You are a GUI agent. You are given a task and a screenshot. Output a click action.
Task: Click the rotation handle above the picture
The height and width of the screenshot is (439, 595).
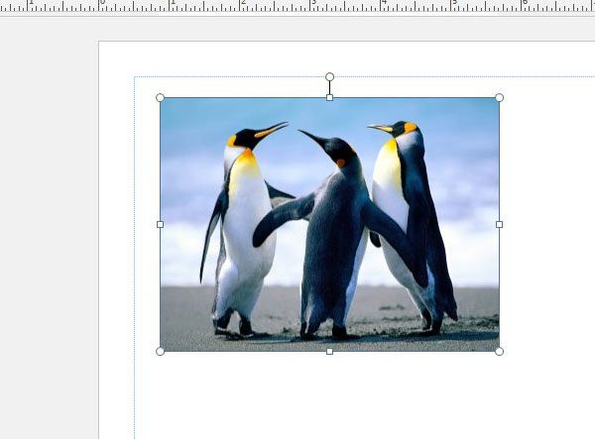[x=330, y=77]
